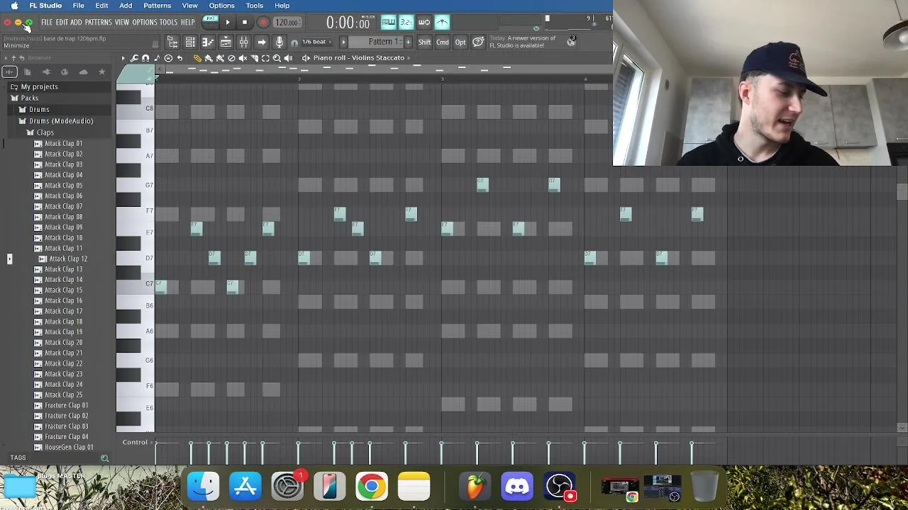Viewport: 908px width, 510px height.
Task: Click the microphone recording icon
Action: click(x=279, y=42)
